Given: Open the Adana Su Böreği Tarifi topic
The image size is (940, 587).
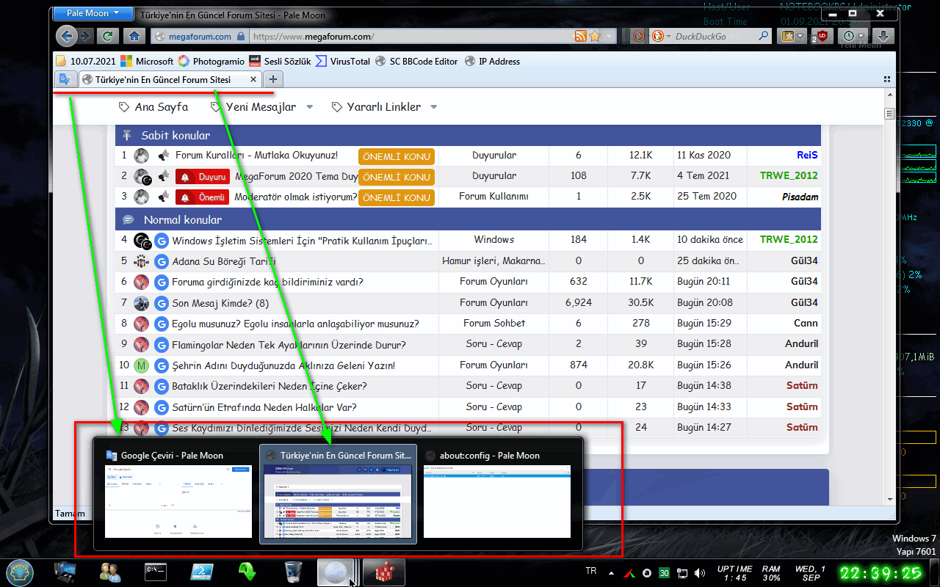Looking at the screenshot, I should [224, 261].
